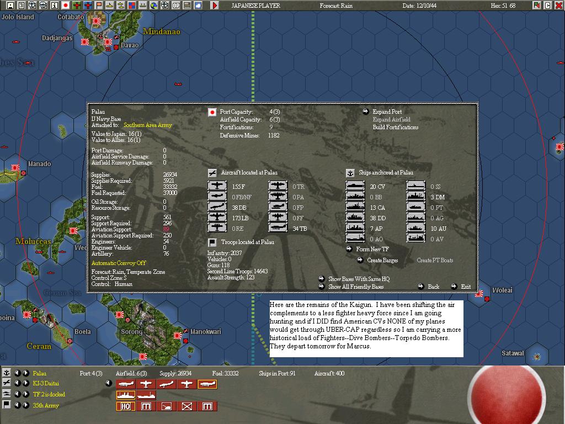Image resolution: width=565 pixels, height=424 pixels.
Task: Click the green-background red plane toolbar icon
Action: (77, 5)
